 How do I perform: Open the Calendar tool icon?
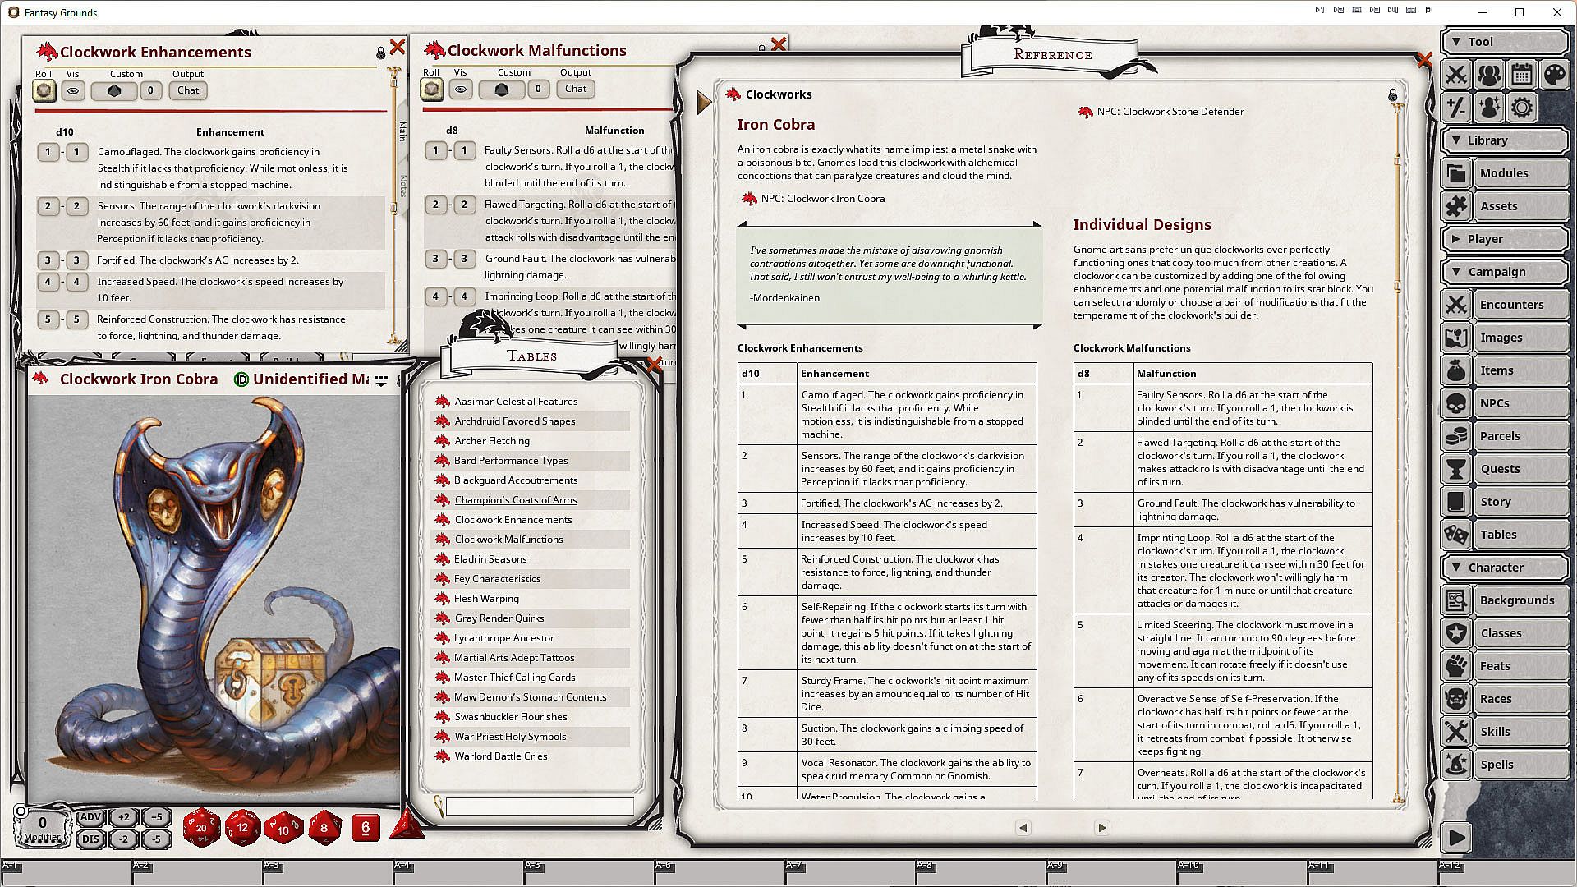(1521, 75)
